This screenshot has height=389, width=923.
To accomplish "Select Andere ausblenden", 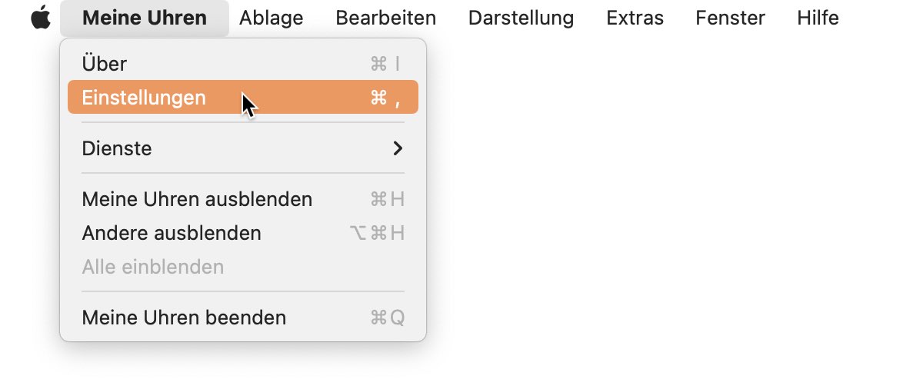I will (x=243, y=233).
